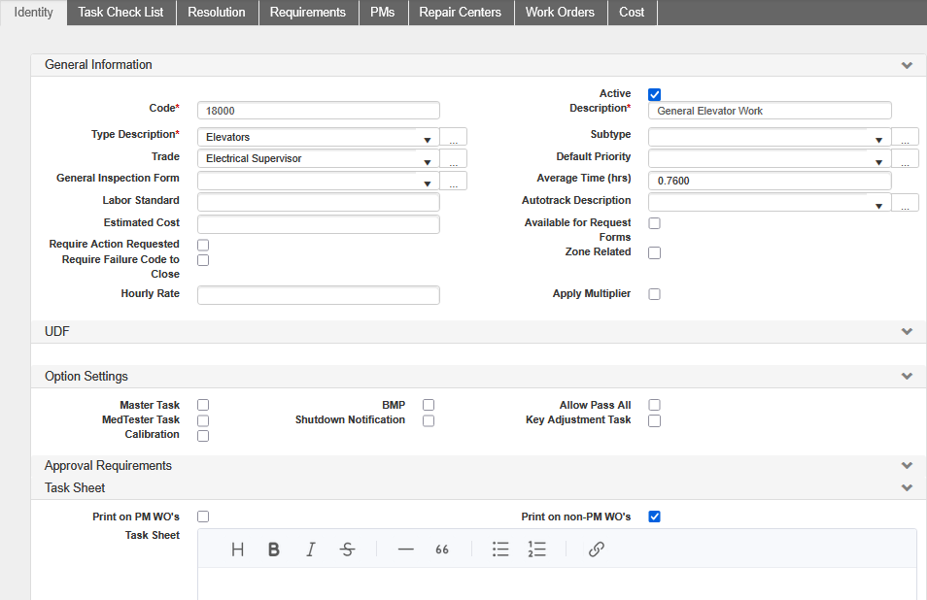The width and height of the screenshot is (927, 600).
Task: Click the Labor Standard field
Action: tap(319, 203)
